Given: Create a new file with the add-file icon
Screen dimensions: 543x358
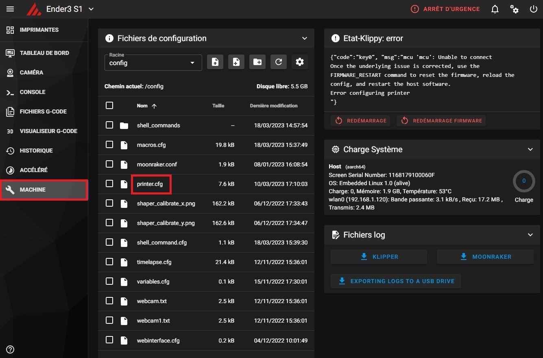Looking at the screenshot, I should pyautogui.click(x=236, y=62).
